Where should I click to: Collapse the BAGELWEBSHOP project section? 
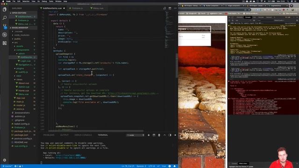20,28
